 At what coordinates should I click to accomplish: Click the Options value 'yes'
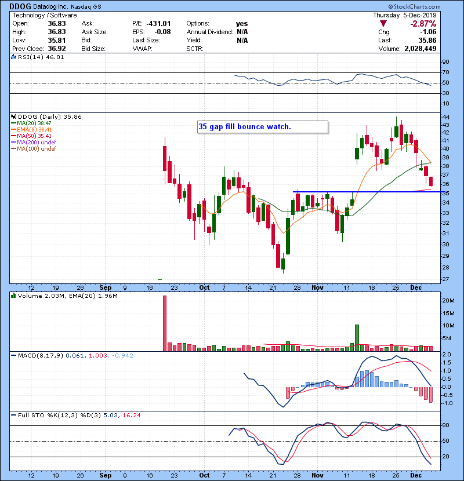coord(242,24)
